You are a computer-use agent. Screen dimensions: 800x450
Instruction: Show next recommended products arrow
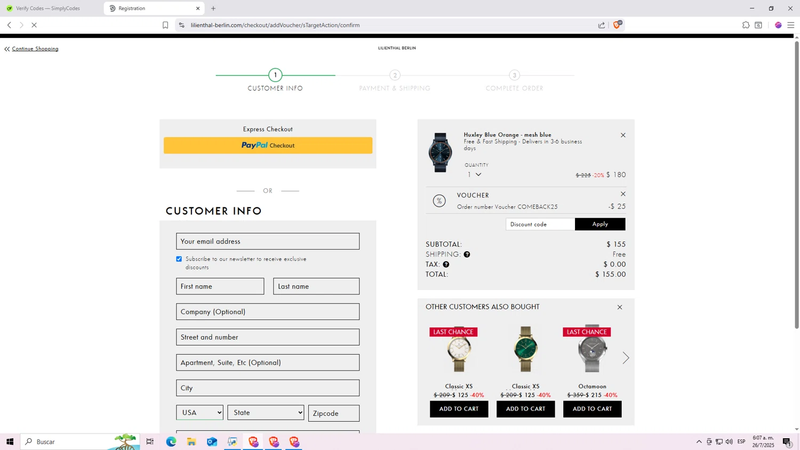coord(626,358)
